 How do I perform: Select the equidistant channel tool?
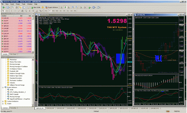22,11
